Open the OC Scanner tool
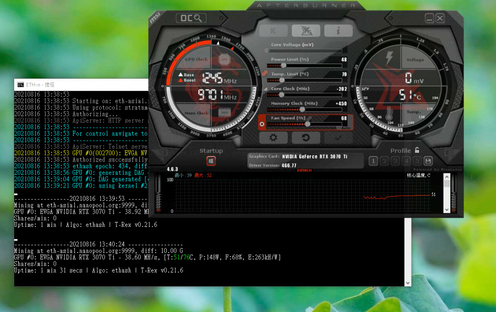This screenshot has height=312, width=496. 191,18
